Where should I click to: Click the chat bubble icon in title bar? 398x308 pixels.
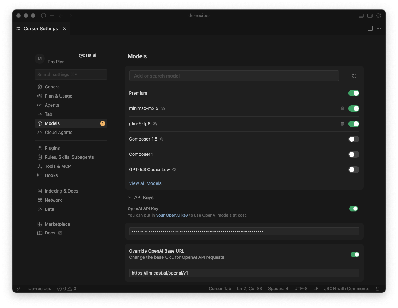(x=43, y=16)
